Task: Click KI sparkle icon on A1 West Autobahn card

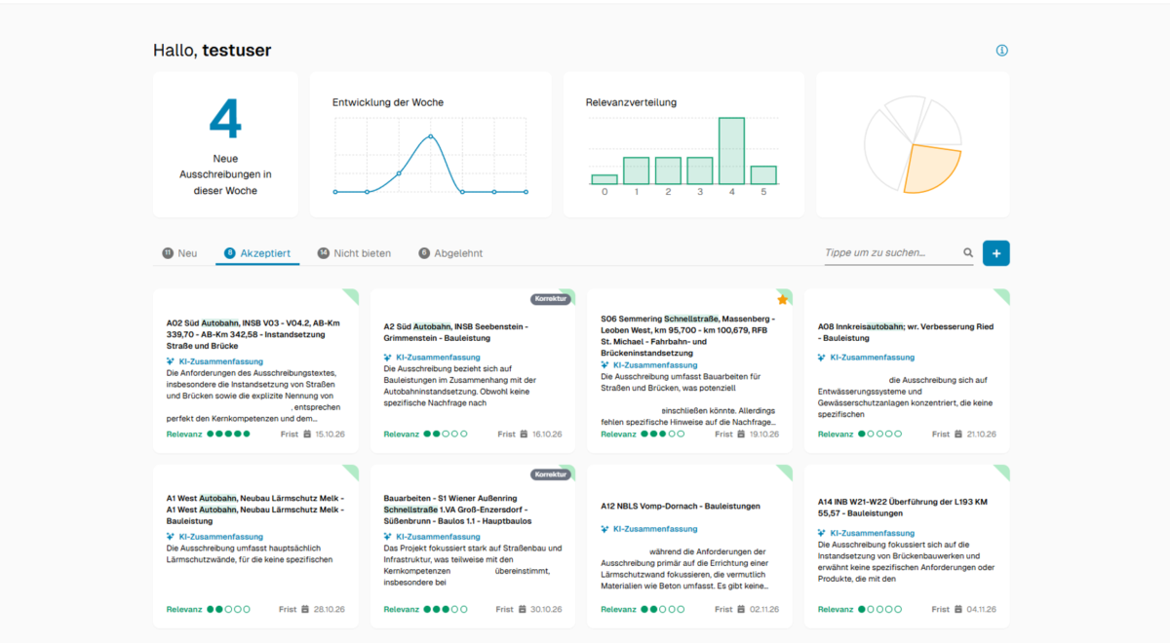Action: (x=171, y=537)
